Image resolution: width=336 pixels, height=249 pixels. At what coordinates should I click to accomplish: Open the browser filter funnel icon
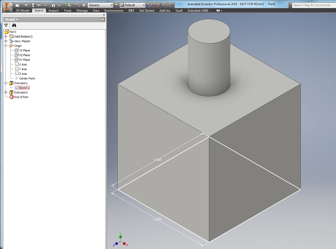6,25
